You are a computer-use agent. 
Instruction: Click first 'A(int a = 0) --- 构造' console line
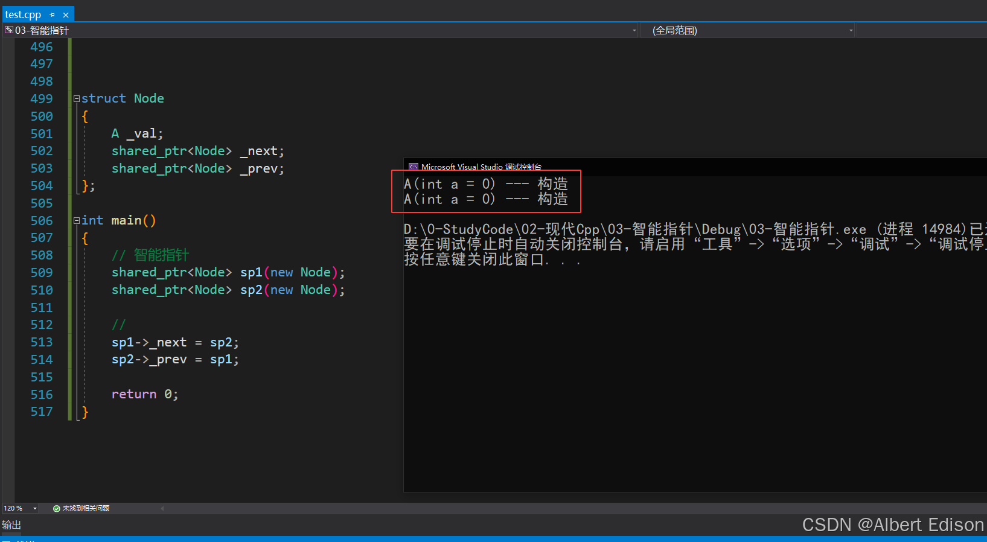coord(486,183)
